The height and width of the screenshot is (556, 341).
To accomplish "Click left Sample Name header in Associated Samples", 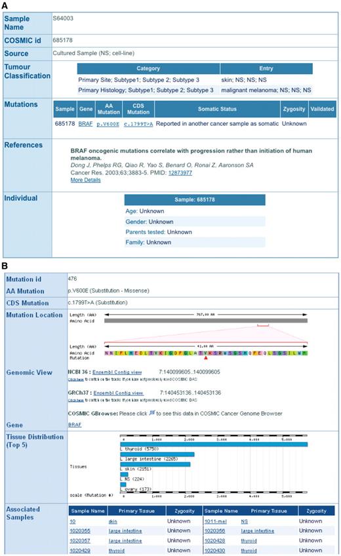I will click(88, 511).
